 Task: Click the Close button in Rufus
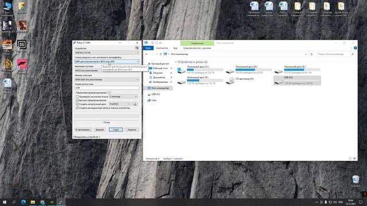click(x=132, y=130)
